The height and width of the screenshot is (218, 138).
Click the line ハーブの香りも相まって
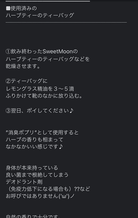click(34, 140)
